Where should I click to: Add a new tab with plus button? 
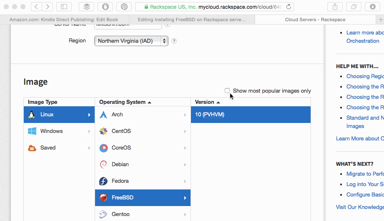[x=380, y=20]
